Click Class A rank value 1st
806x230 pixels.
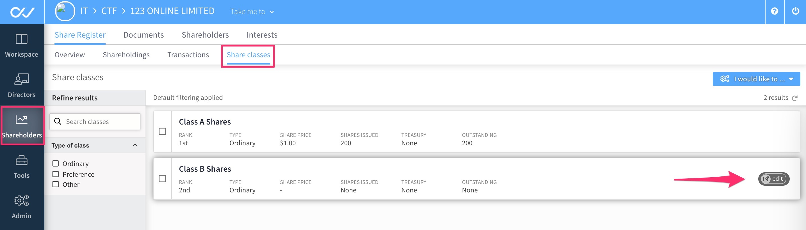point(183,143)
